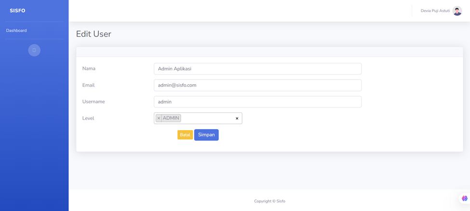Click the user avatar picture
This screenshot has width=470, height=211.
pos(457,11)
